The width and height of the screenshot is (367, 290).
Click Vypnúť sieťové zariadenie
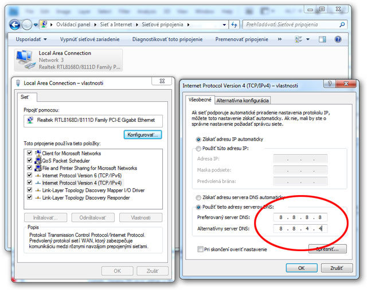tap(89, 39)
